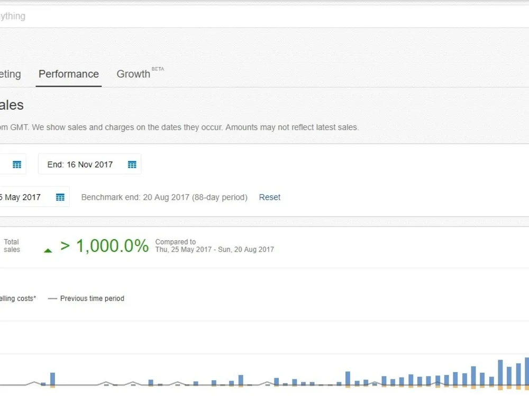
Task: Click the green upward trend arrow
Action: click(48, 250)
